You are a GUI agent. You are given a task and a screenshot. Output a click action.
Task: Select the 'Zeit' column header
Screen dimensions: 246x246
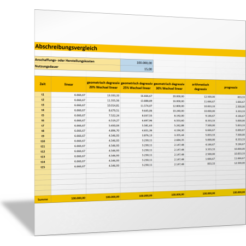tap(43, 84)
